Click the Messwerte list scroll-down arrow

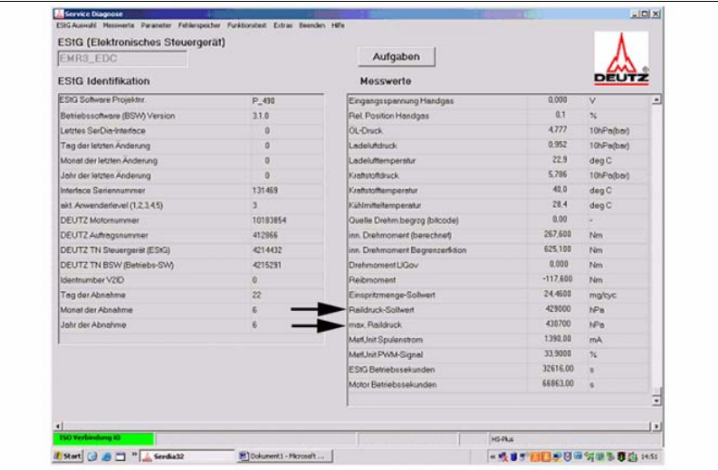[656, 401]
